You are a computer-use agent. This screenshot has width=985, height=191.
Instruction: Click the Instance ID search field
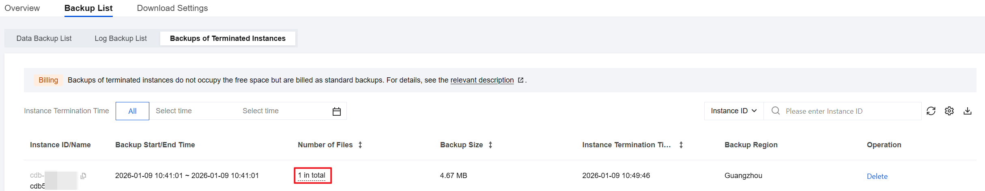(x=850, y=111)
